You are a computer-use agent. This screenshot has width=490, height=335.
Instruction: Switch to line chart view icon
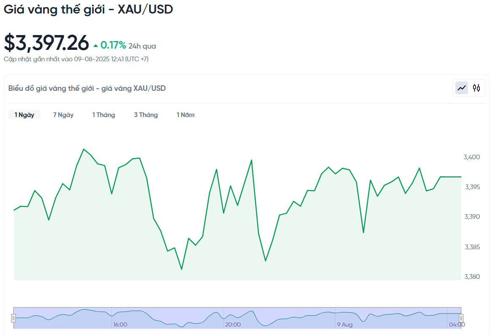[x=462, y=88]
